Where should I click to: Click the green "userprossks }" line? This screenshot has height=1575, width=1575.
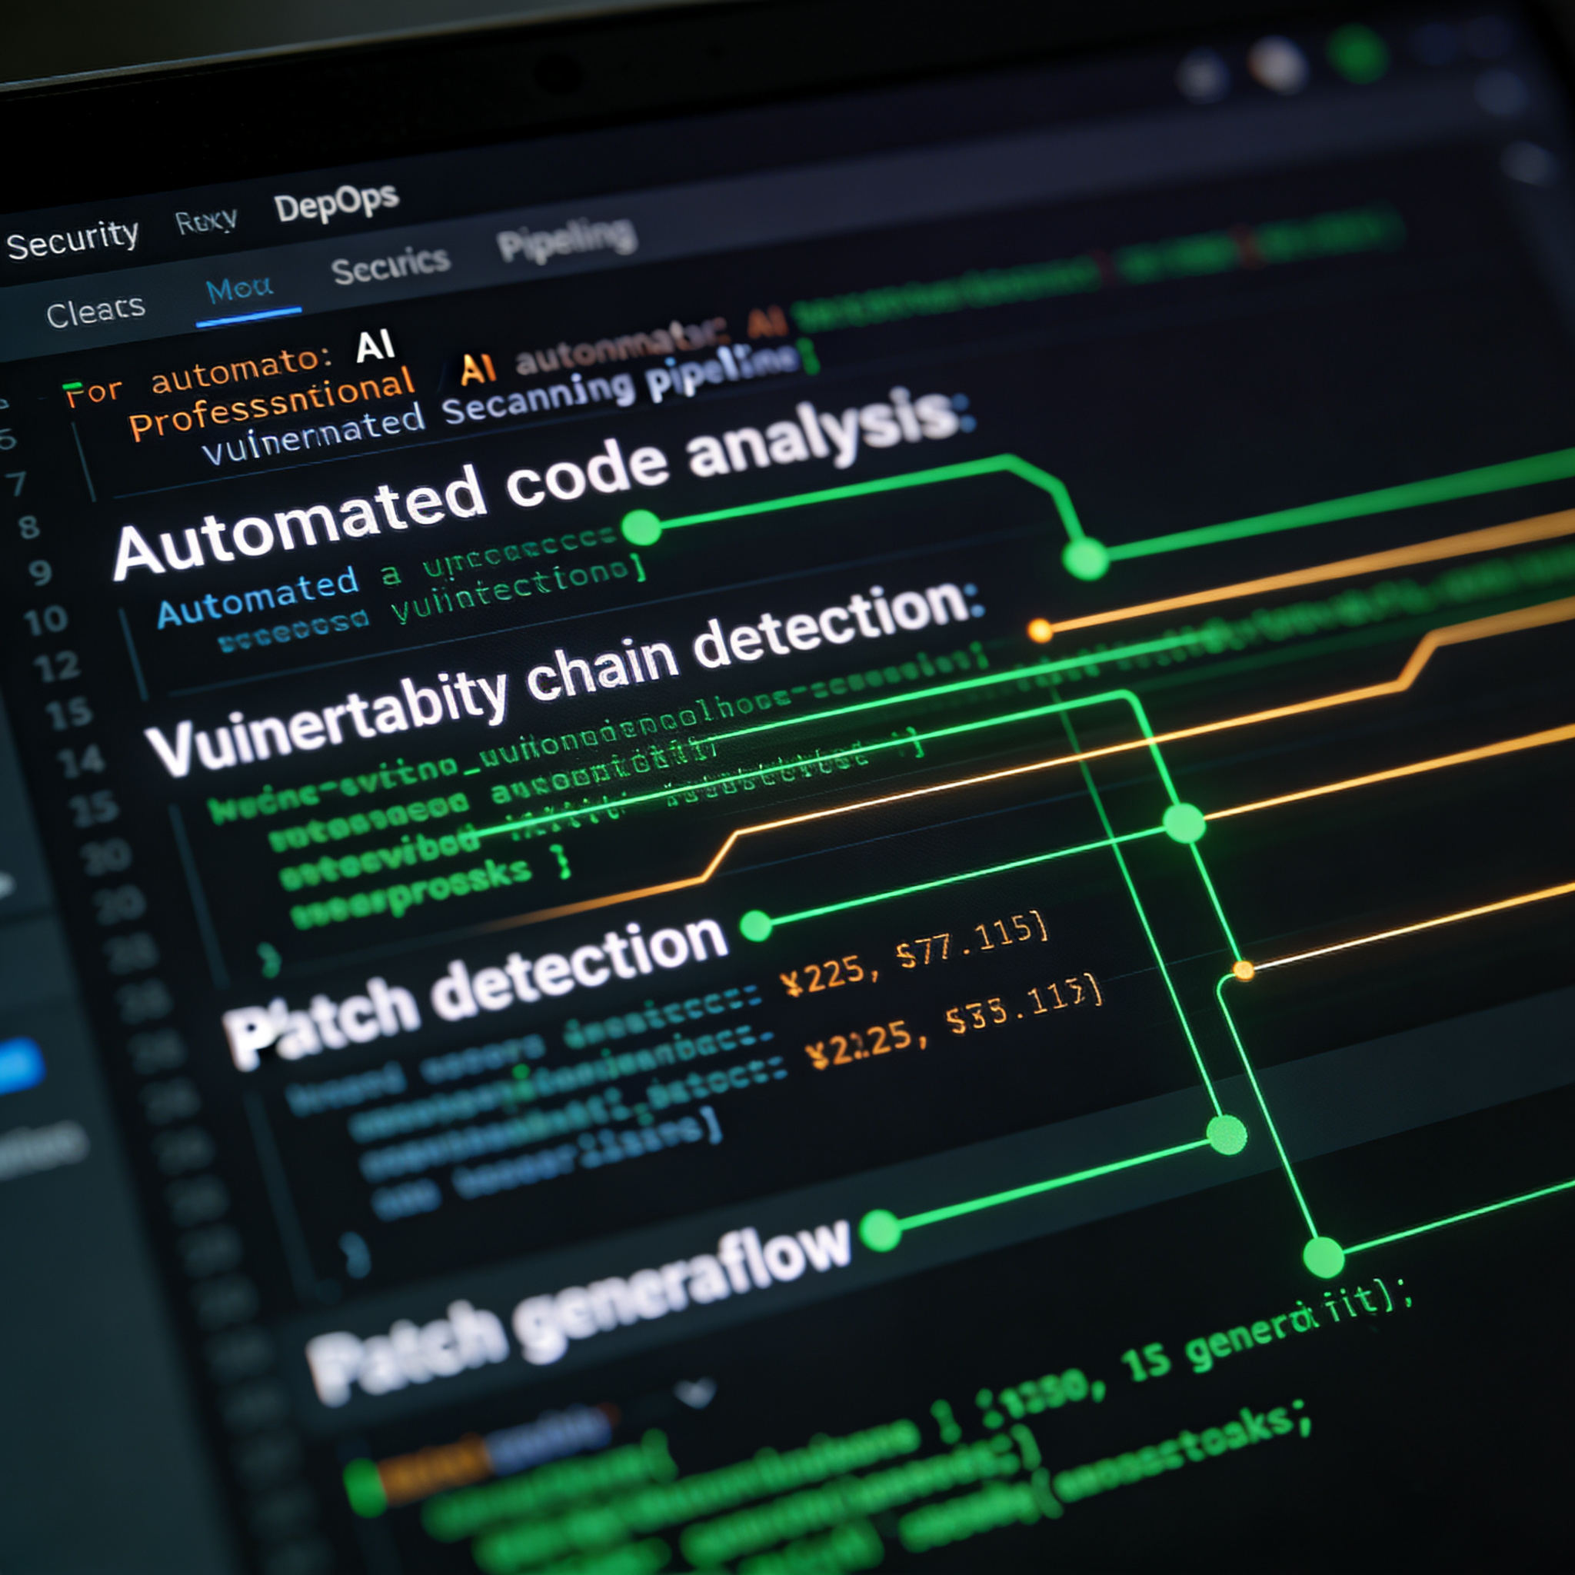(x=431, y=886)
